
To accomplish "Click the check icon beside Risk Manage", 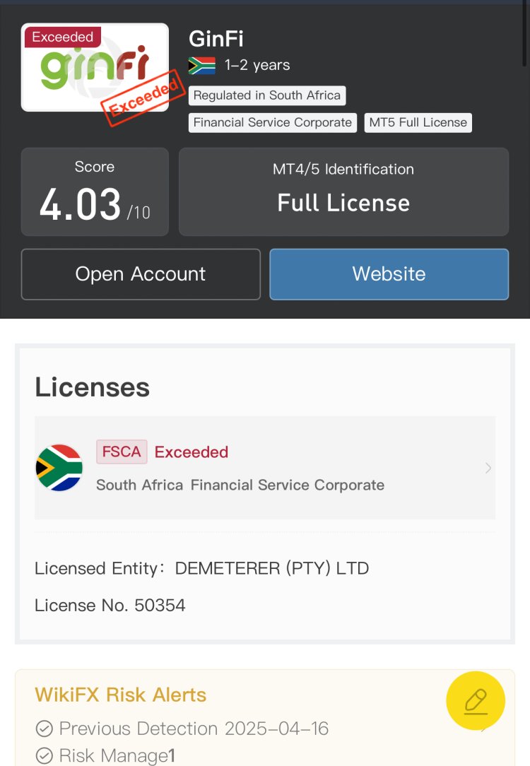I will point(44,755).
